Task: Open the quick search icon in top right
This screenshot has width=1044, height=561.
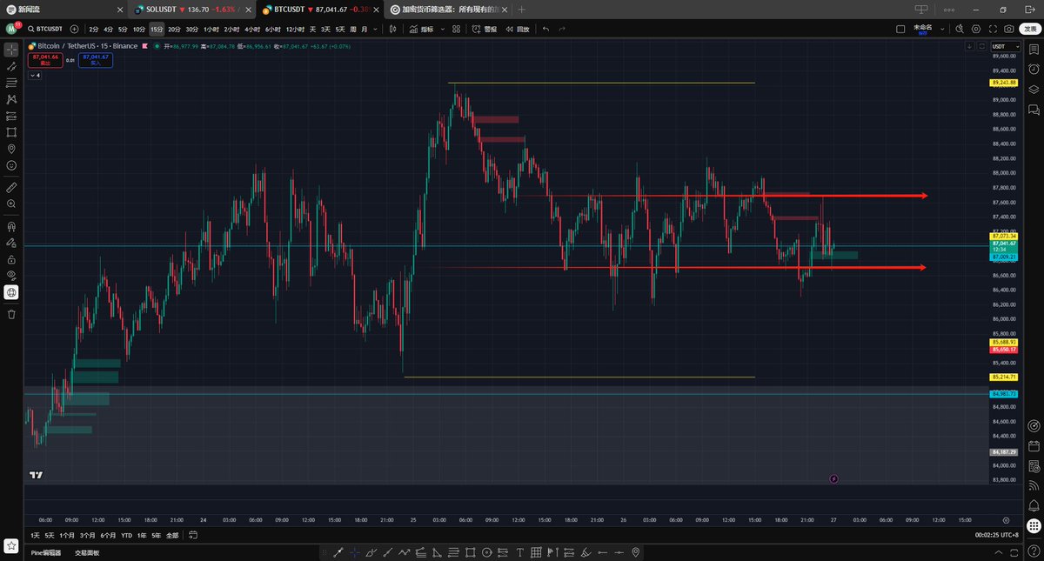Action: pyautogui.click(x=959, y=29)
